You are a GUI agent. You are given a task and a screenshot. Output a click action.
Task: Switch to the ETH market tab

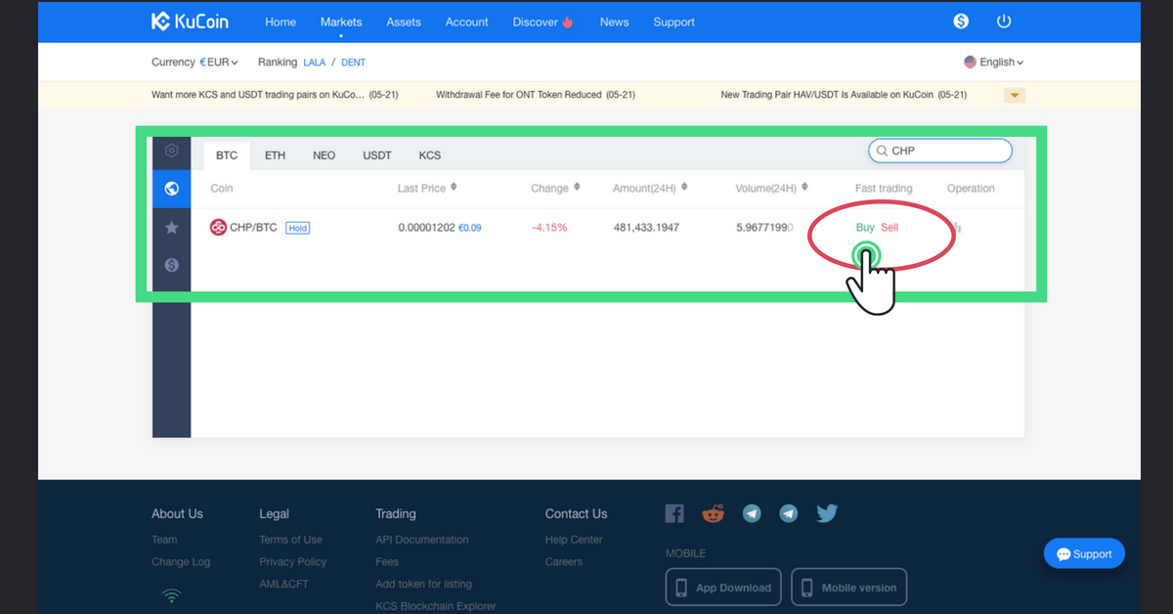(276, 155)
